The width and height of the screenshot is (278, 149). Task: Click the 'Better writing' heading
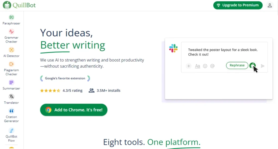[73, 45]
